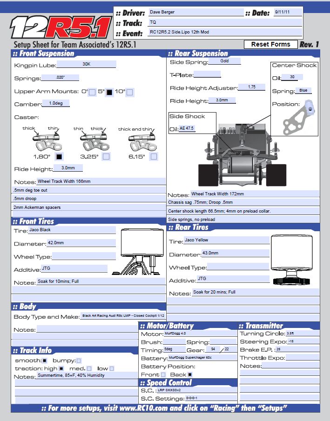
Task: Edit the 2mm Ackerman spacers note
Action: tap(89, 207)
